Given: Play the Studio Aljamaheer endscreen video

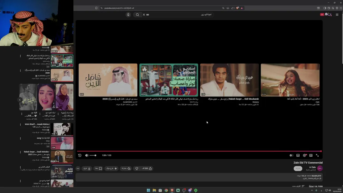Looking at the screenshot, I should point(169,80).
